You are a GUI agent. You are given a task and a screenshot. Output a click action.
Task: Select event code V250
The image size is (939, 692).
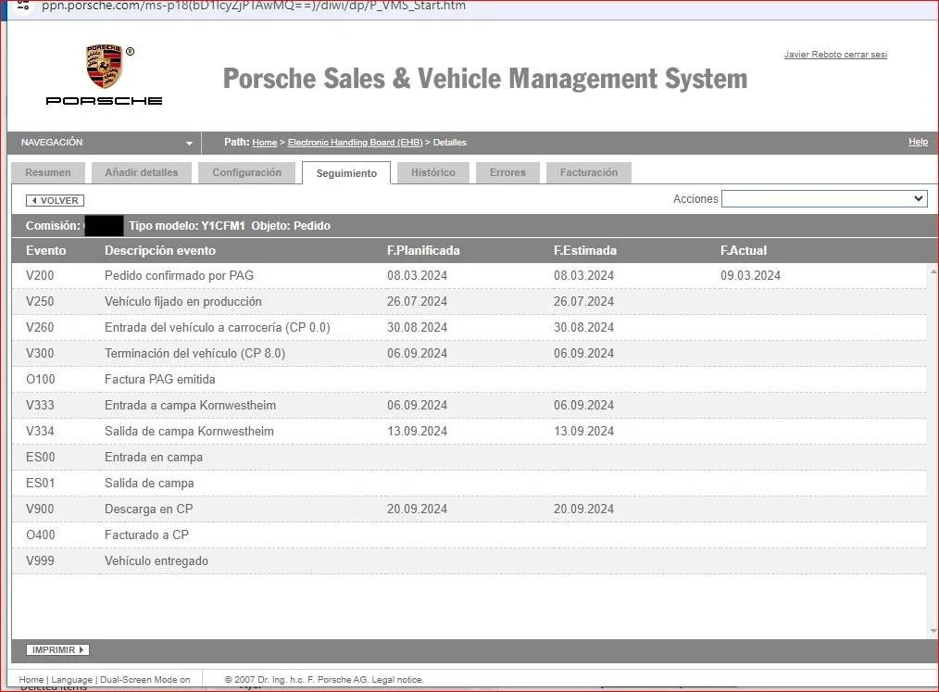[40, 301]
